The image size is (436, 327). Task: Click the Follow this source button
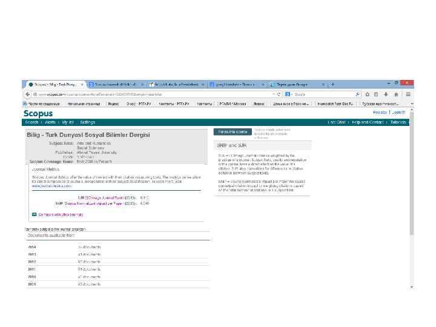coord(233,132)
